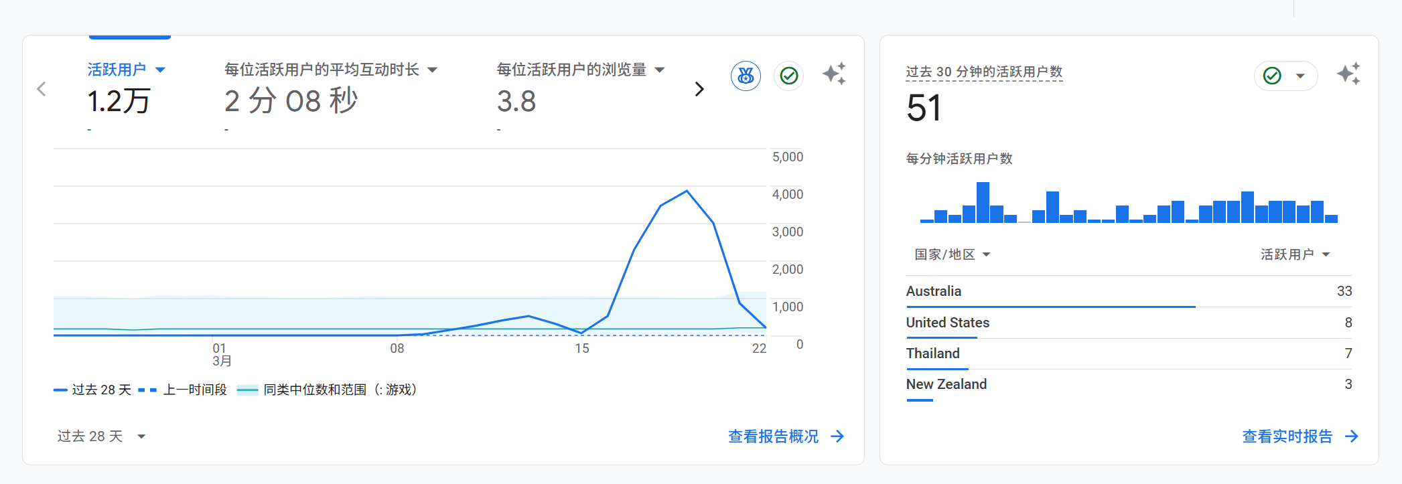
Task: Open realtime card checkmark status dropdown
Action: click(x=1285, y=76)
